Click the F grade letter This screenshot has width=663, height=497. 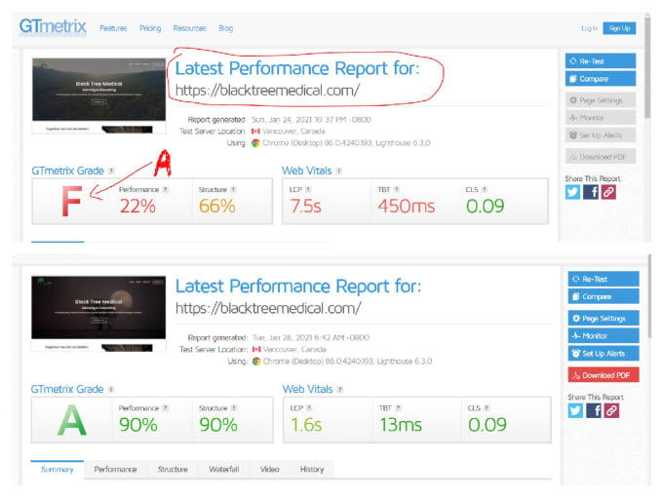pos(71,201)
